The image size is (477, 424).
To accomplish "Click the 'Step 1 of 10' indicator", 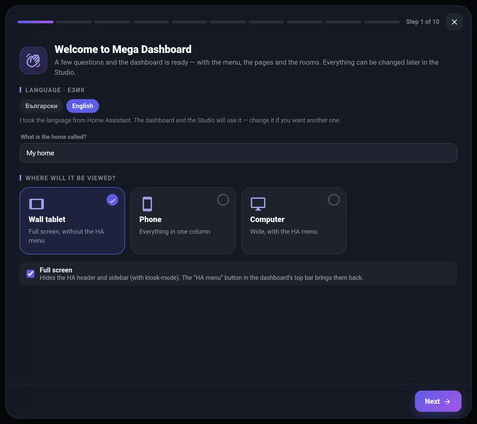I will click(423, 22).
